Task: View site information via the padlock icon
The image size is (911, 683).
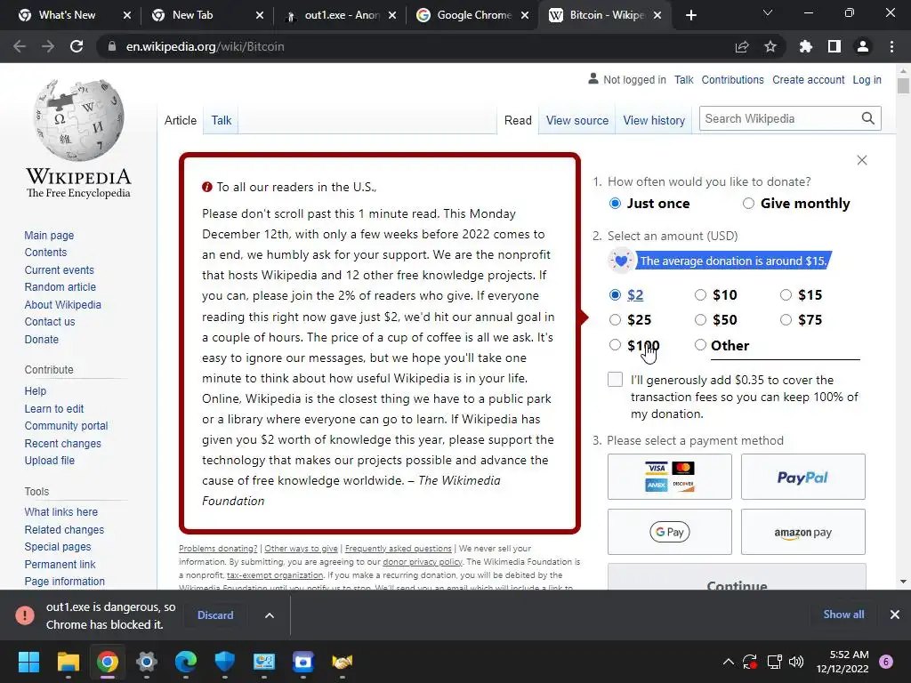Action: [112, 46]
